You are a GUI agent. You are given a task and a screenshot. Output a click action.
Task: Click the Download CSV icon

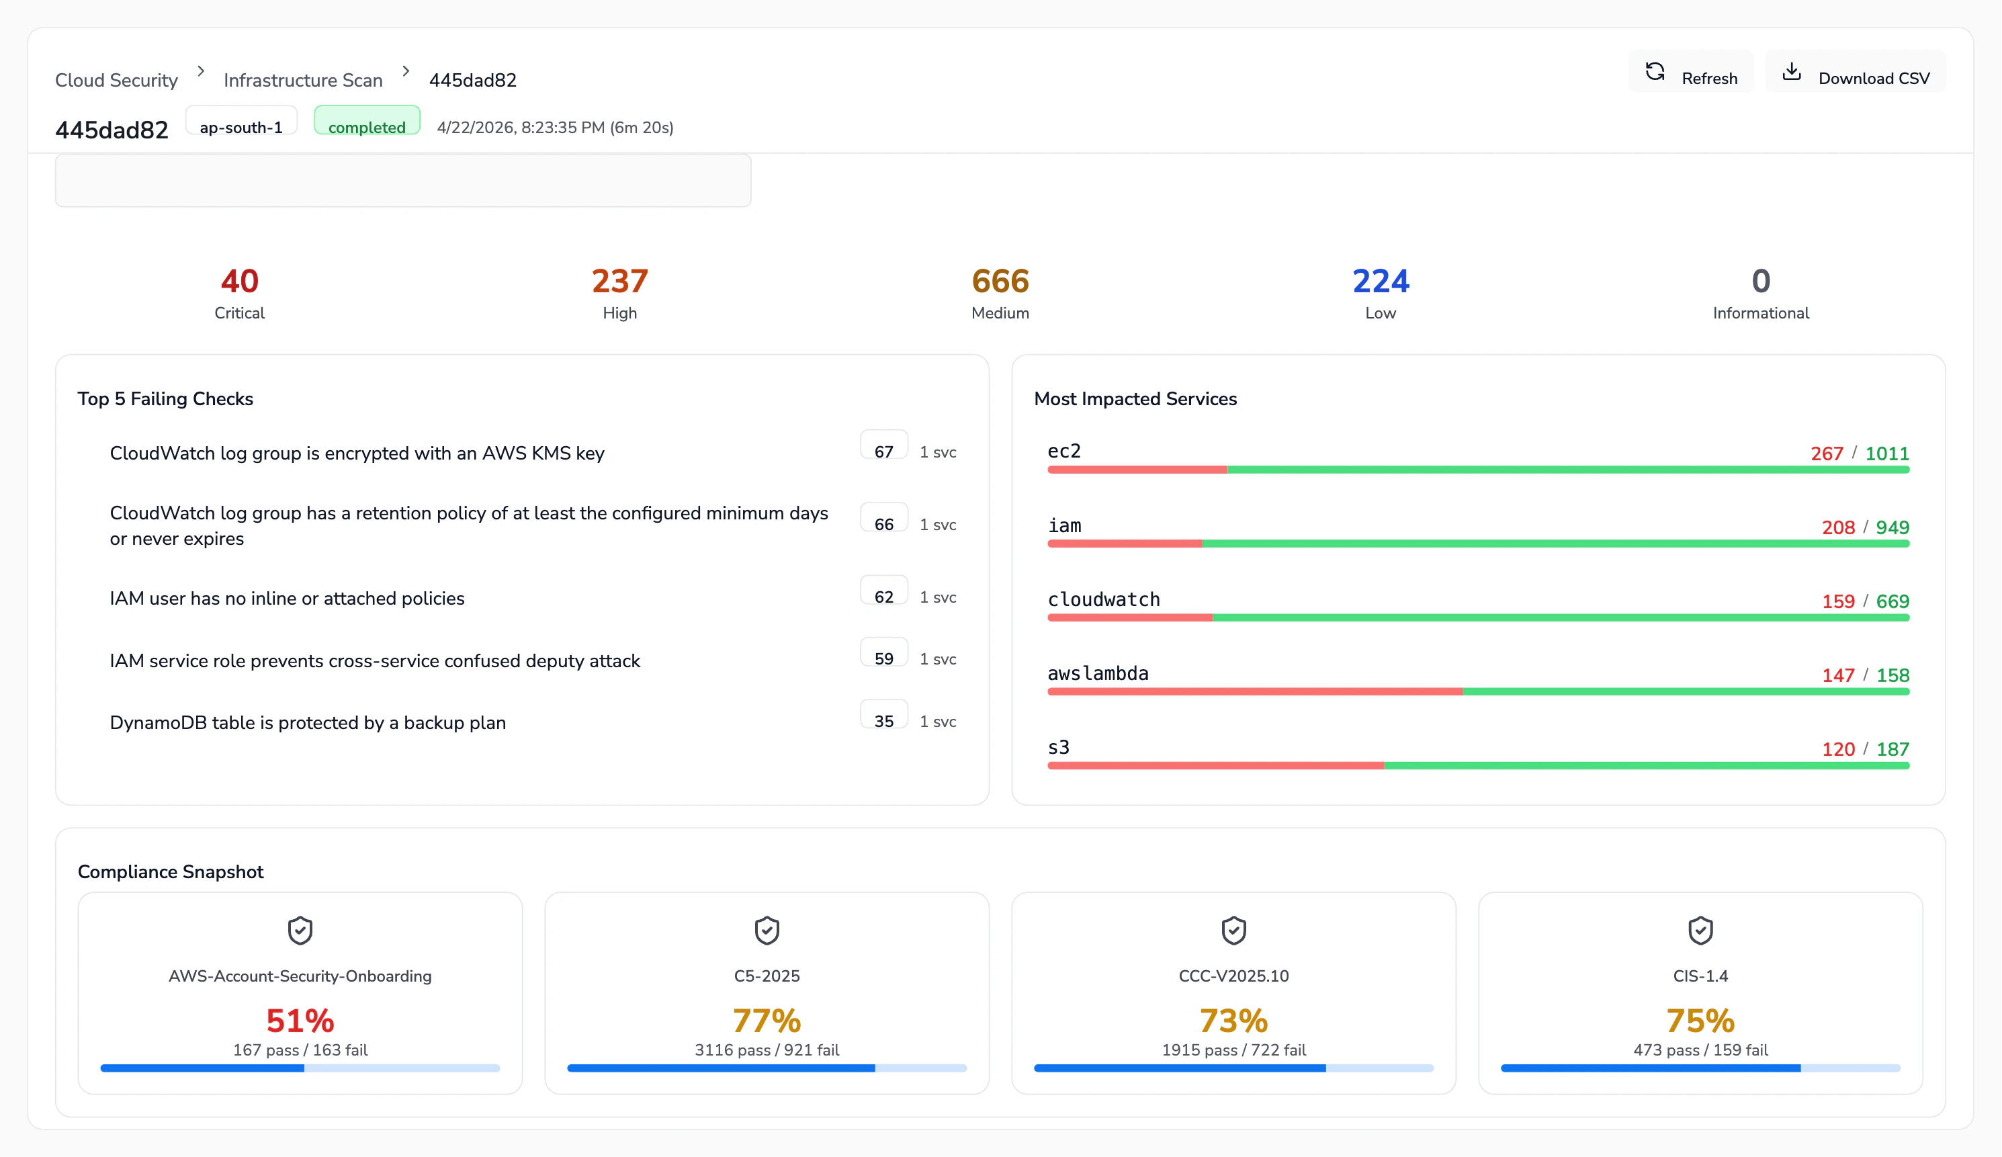pos(1793,71)
